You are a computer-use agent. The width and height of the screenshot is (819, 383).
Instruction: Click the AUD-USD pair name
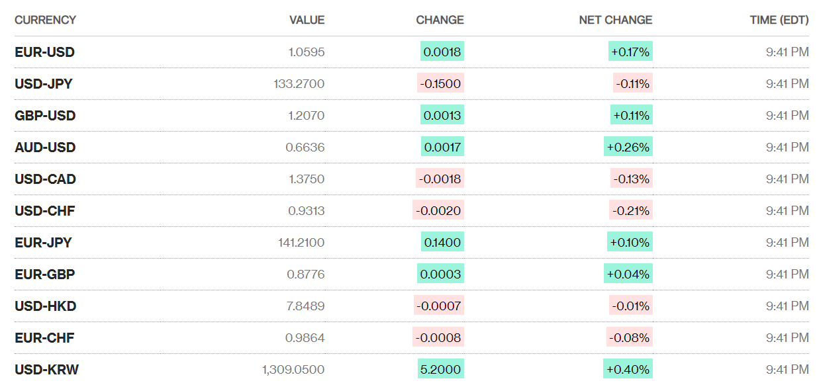tap(45, 147)
